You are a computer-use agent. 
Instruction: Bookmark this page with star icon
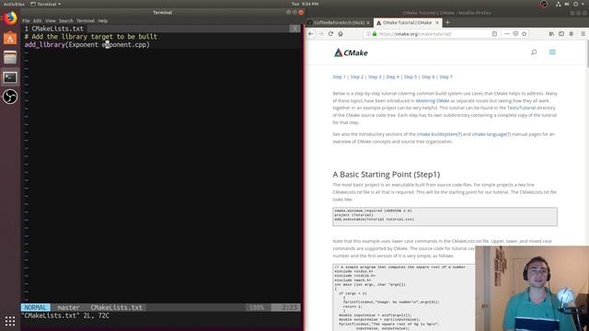pos(525,34)
